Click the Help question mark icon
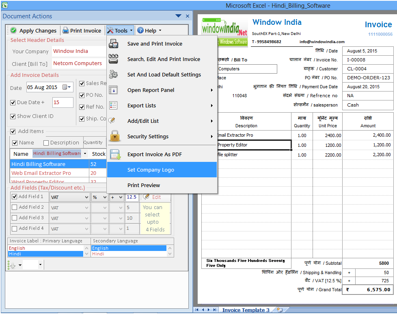Viewport: 397px width, 314px height. 140,31
